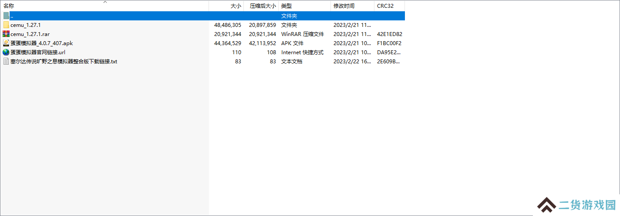
Task: Click the WinRAR icon of cemu_1.27.1.rar
Action: [6, 34]
